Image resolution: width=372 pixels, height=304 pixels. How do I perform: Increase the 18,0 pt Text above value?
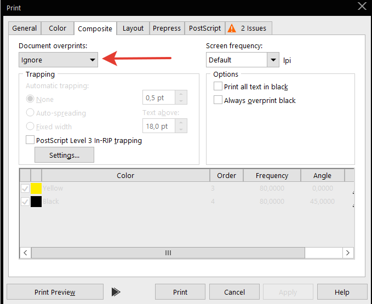(181, 123)
